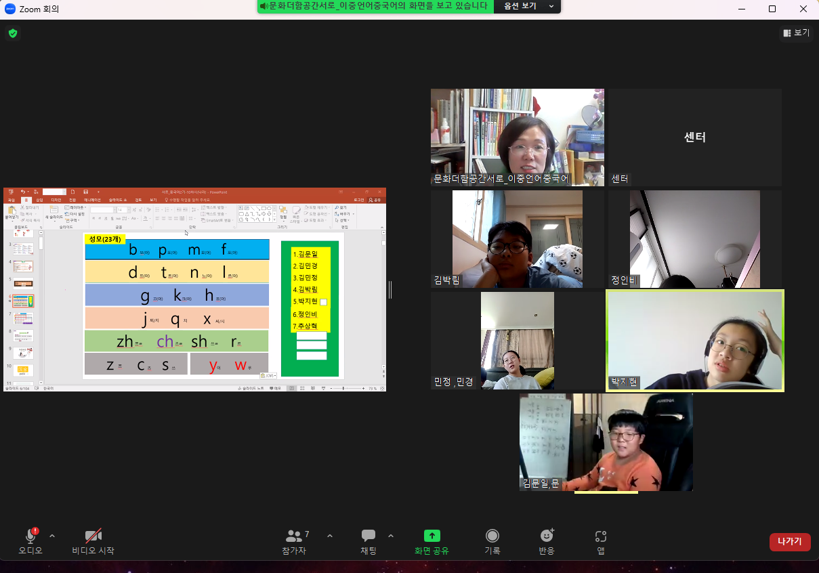Expand the participants options arrow

click(330, 536)
